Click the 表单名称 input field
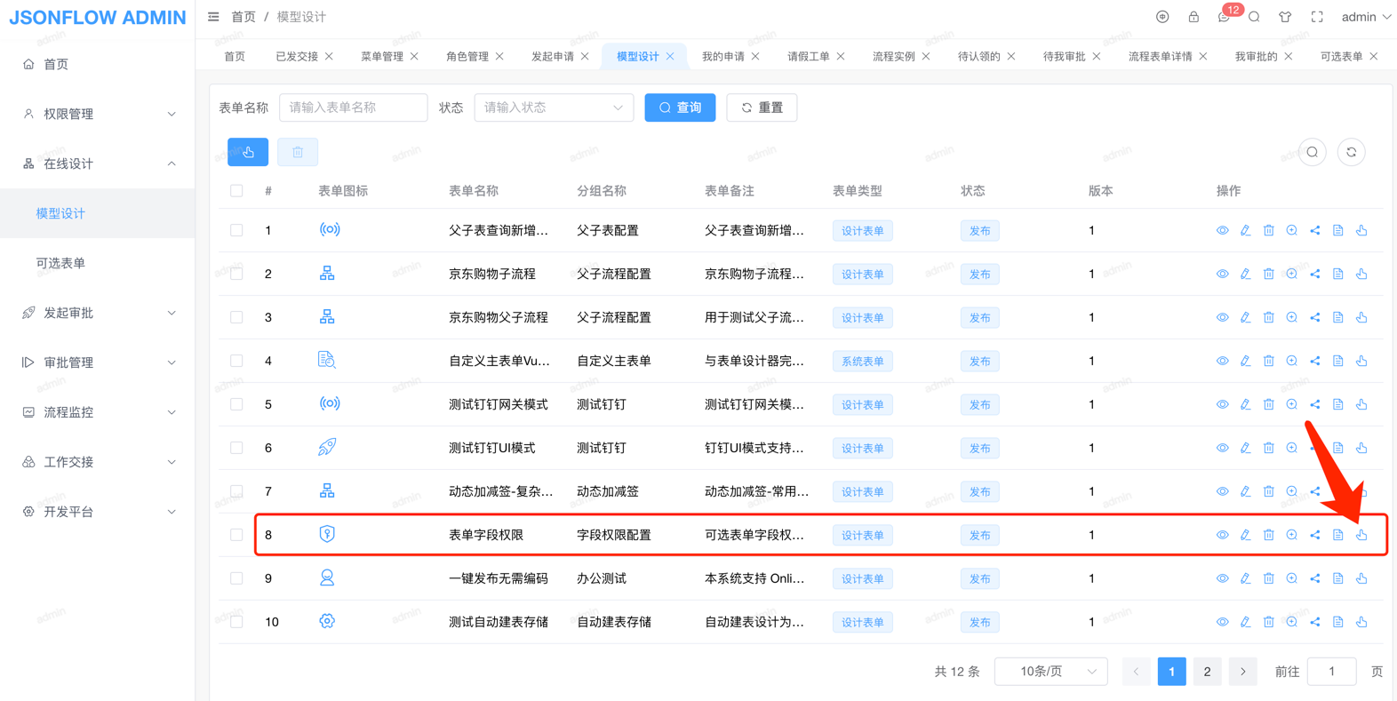 pos(353,108)
